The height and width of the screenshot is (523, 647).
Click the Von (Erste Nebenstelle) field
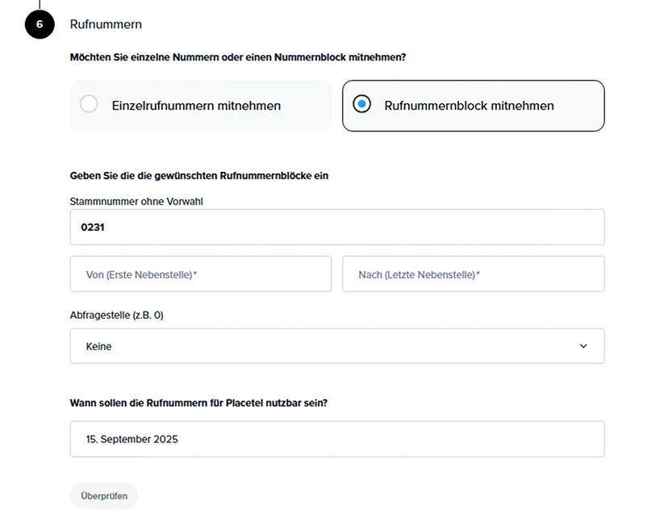(x=201, y=274)
